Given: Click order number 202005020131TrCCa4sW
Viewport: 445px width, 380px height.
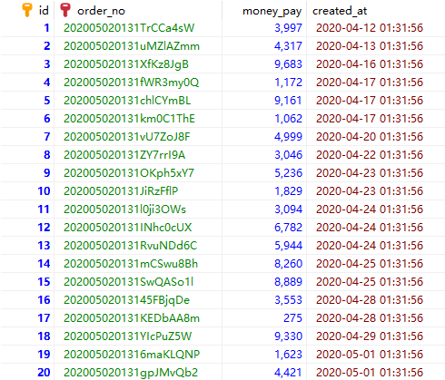Looking at the screenshot, I should pyautogui.click(x=129, y=28).
